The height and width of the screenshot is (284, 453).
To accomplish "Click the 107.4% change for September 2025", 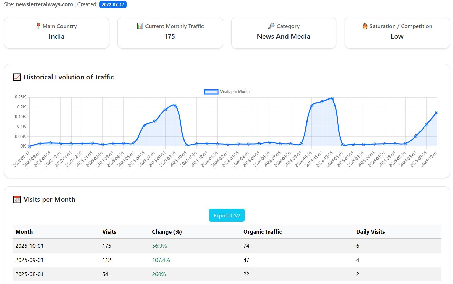I will [x=161, y=260].
